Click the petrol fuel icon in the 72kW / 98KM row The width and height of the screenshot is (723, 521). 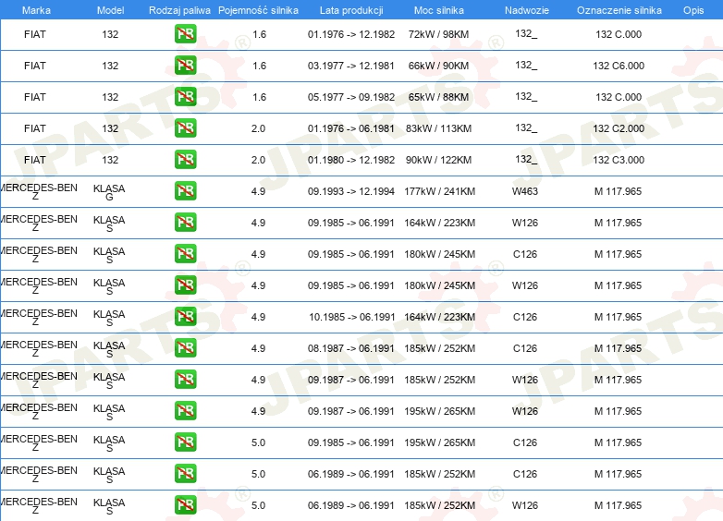(185, 33)
